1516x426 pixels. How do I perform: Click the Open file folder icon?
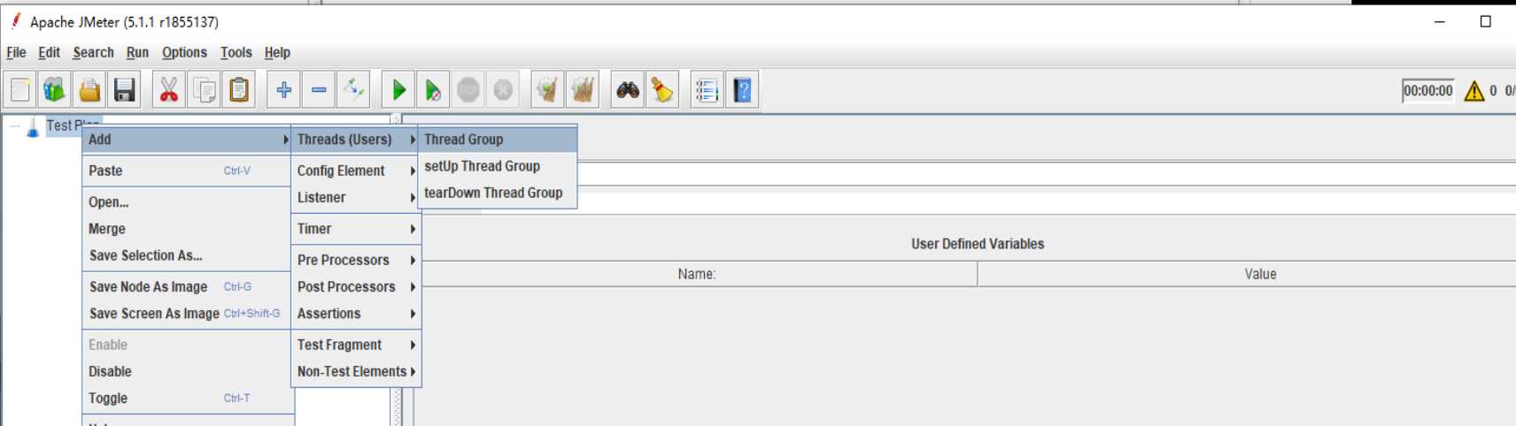[x=89, y=90]
